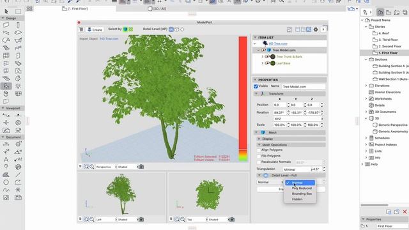Image resolution: width=409 pixels, height=230 pixels.
Task: Expand Tree Trunk & Bark item
Action: (263, 57)
